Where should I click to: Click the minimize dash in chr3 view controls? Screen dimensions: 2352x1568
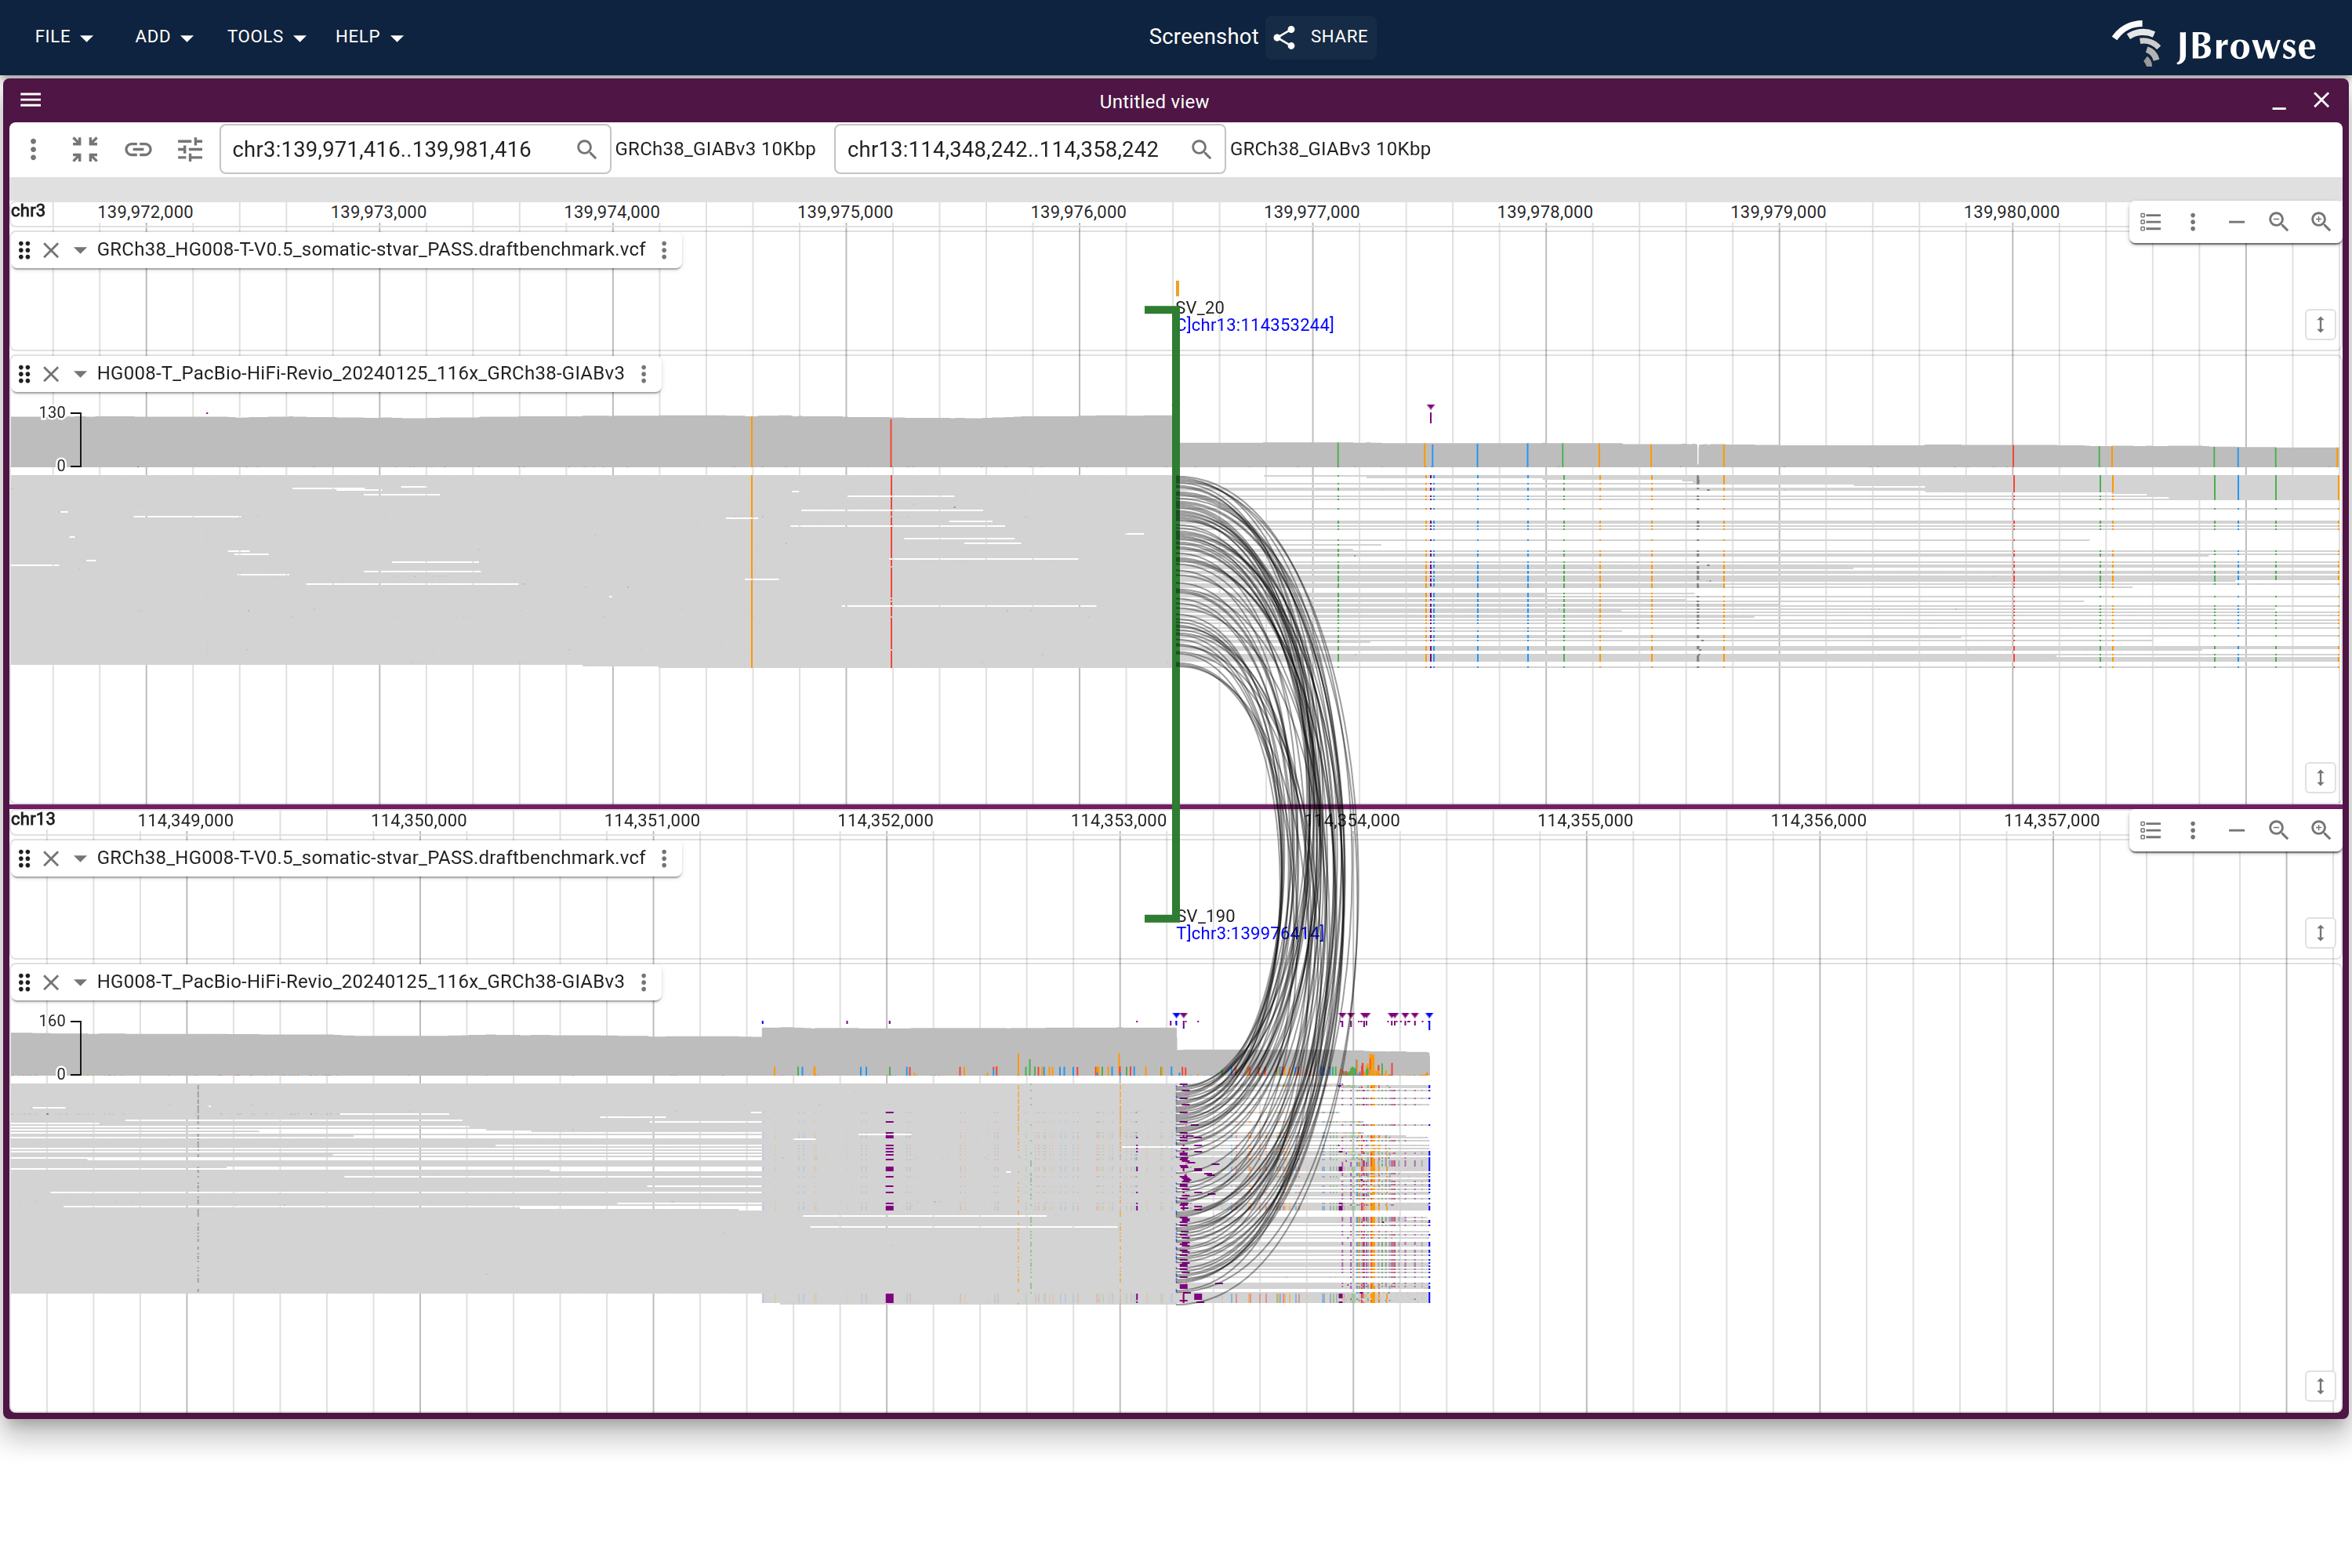2237,222
